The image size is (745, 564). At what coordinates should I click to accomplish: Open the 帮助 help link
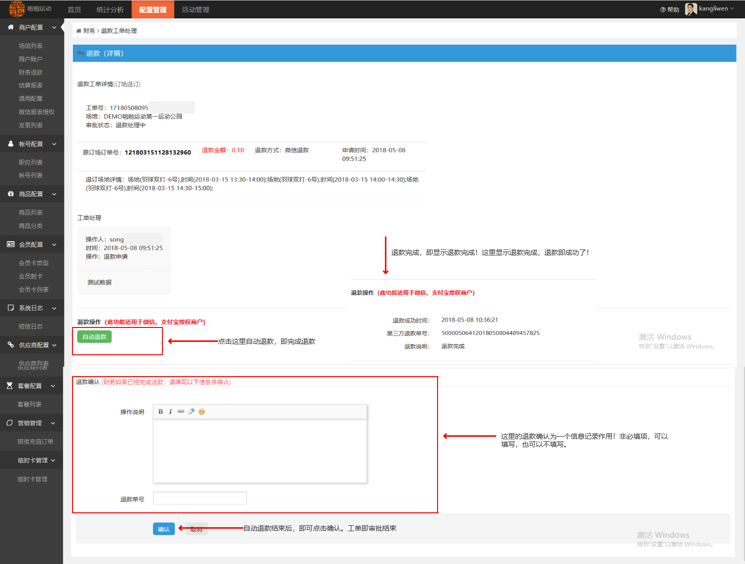tap(670, 9)
